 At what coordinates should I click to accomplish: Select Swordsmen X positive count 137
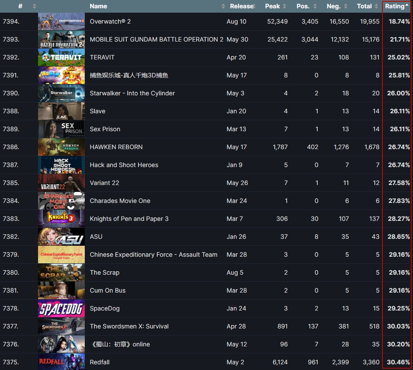tap(313, 326)
